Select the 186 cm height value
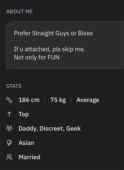This screenshot has height=170, width=124. (x=29, y=100)
